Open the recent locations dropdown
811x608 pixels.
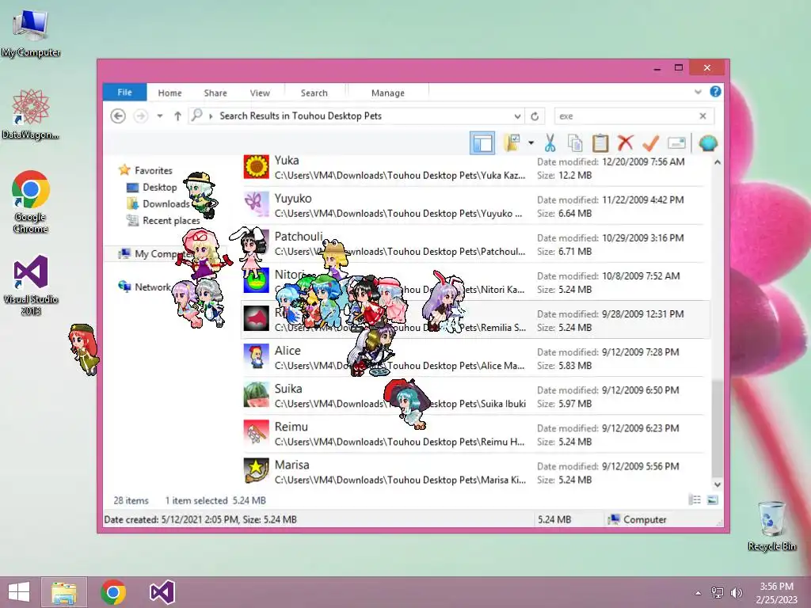click(160, 116)
